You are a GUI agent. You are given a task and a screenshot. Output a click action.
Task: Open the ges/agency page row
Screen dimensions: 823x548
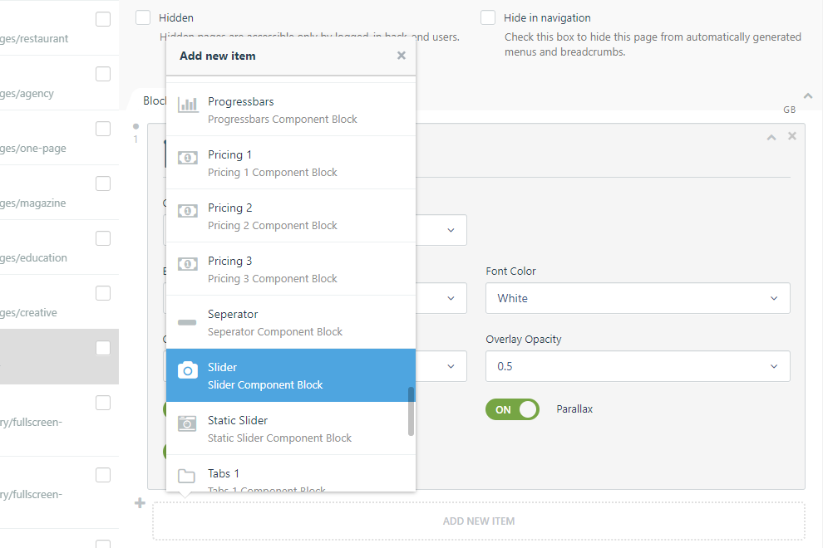(x=59, y=83)
